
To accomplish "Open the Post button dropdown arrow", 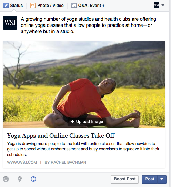I will pos(162,179).
